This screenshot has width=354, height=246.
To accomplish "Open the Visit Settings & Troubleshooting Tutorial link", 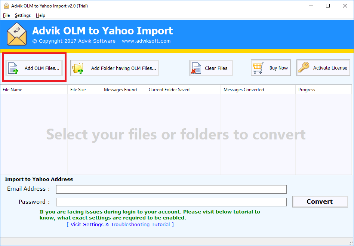I will pos(120,225).
